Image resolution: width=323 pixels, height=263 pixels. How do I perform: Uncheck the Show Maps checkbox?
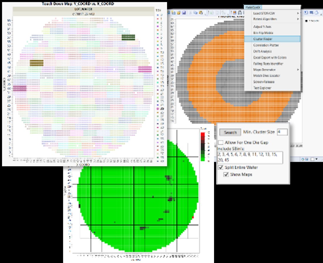[x=226, y=174]
